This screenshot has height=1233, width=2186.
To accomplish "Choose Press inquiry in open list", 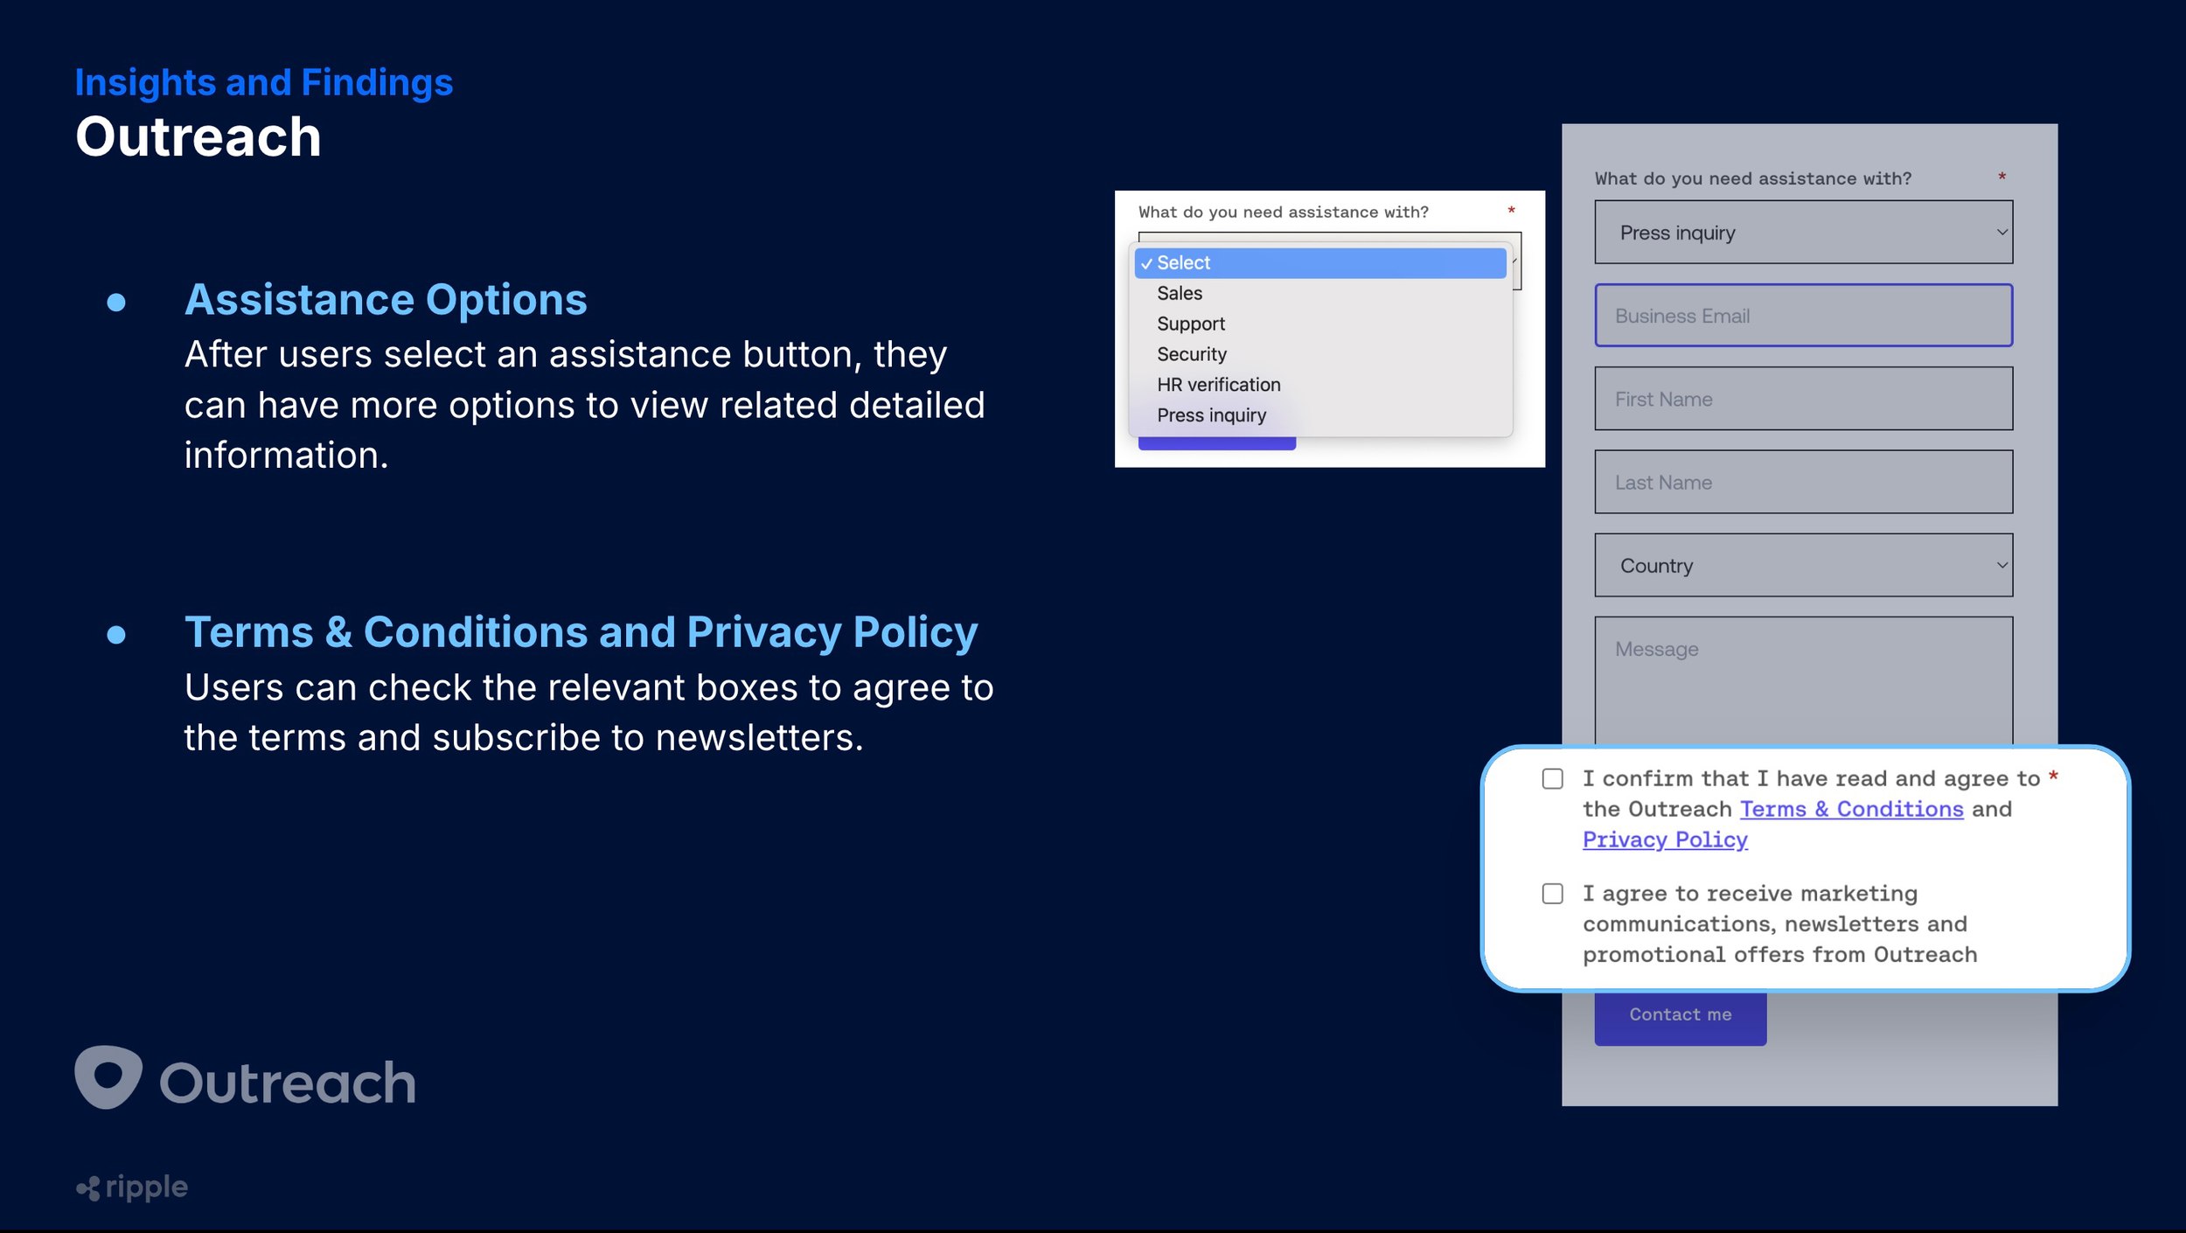I will (x=1211, y=416).
